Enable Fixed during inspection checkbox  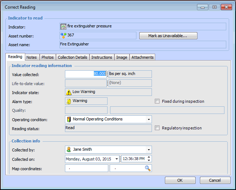point(157,101)
